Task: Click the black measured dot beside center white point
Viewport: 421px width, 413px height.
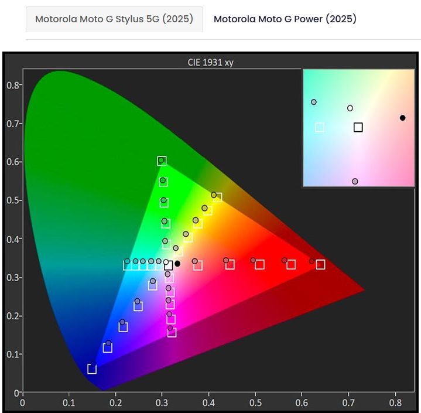Action: pos(177,264)
